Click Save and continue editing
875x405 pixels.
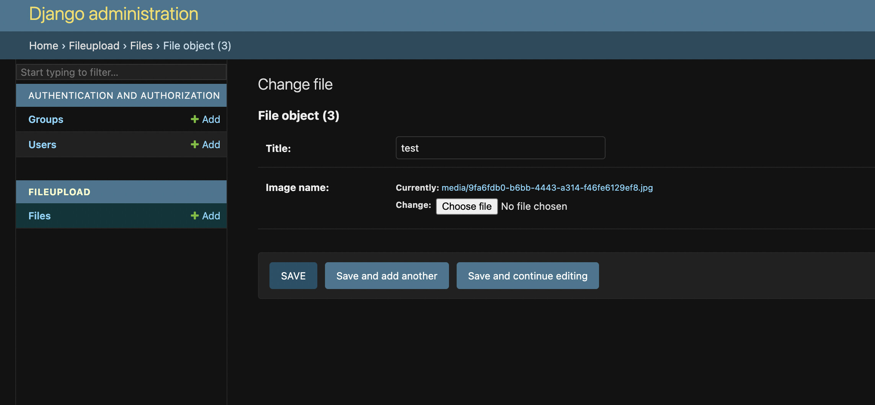tap(527, 276)
